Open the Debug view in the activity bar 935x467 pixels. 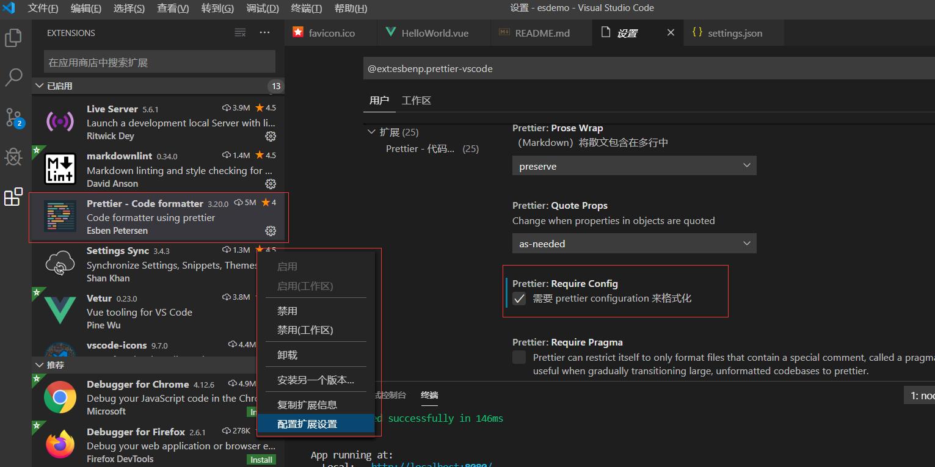(x=13, y=157)
